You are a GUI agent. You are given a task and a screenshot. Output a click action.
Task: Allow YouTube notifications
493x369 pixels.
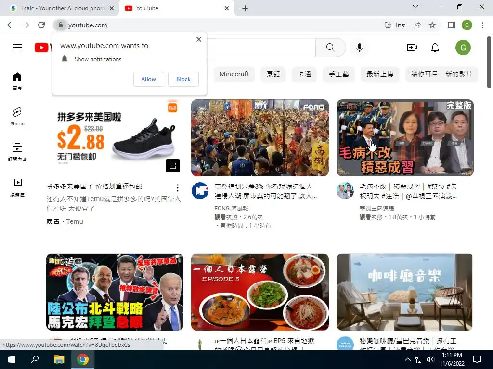click(x=148, y=79)
